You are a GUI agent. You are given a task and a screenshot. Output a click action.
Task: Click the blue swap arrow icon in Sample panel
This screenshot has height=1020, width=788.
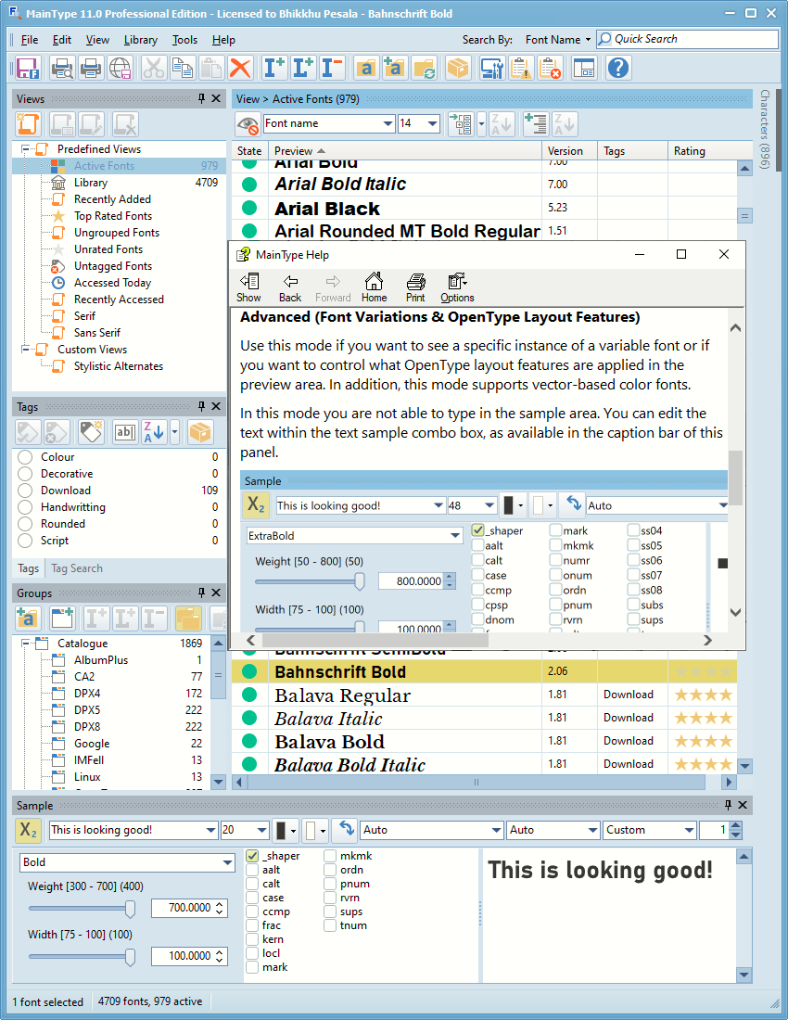346,829
